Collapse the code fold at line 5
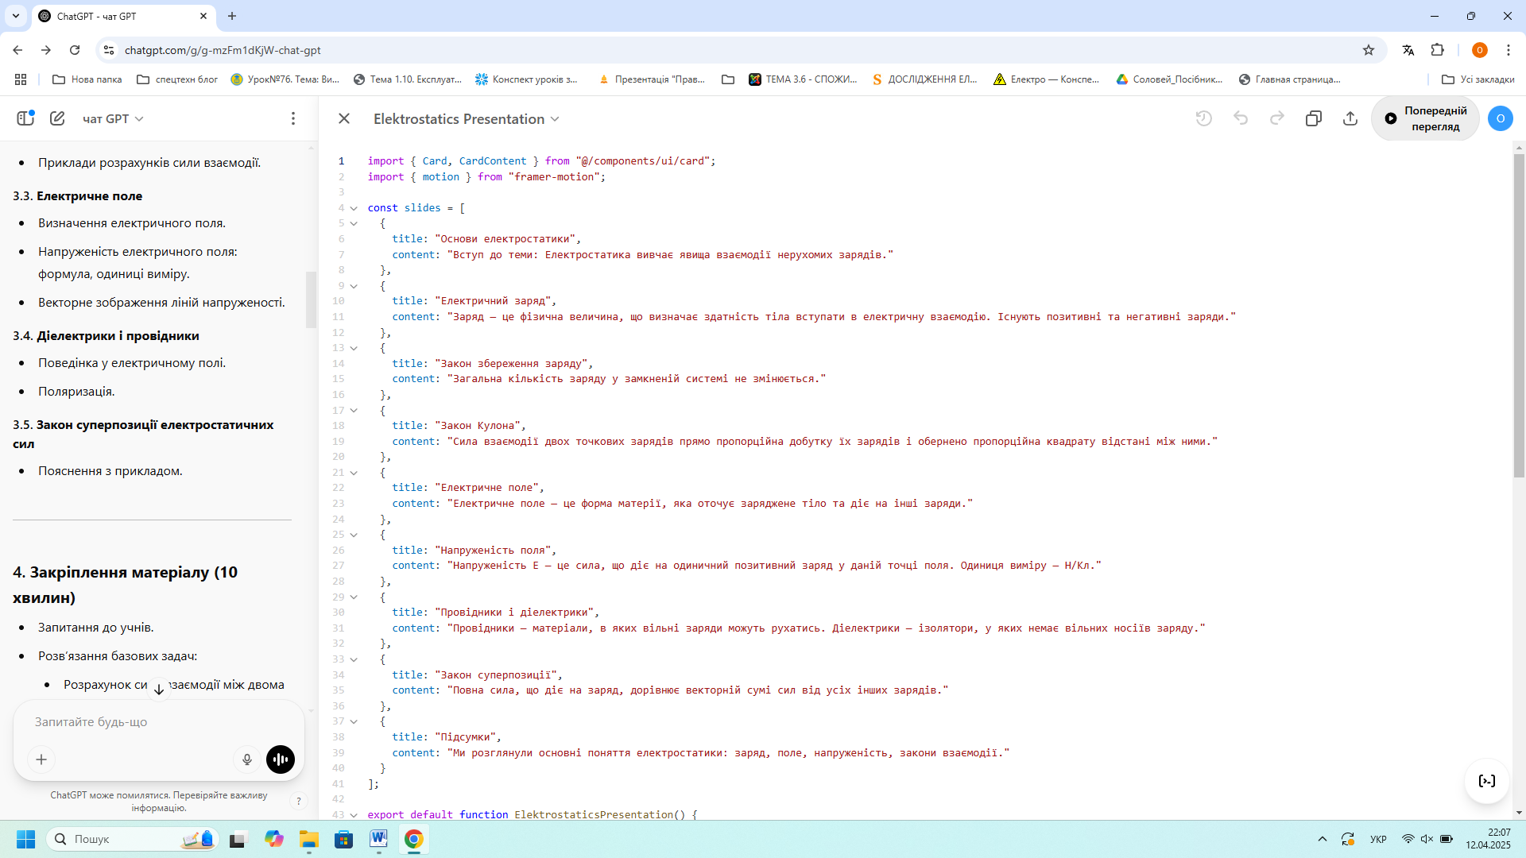This screenshot has height=858, width=1526. point(354,223)
